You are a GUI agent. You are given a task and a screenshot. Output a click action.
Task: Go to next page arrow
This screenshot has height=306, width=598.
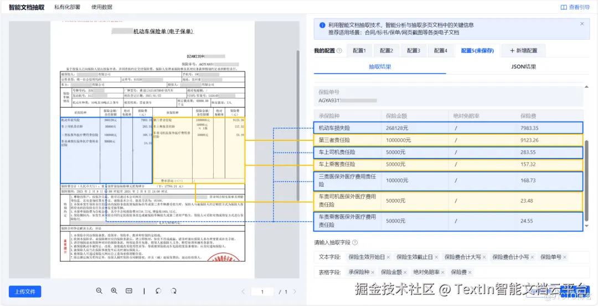pos(294,292)
